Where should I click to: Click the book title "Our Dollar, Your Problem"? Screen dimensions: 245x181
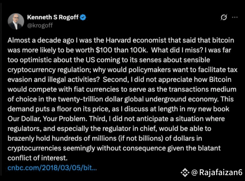click(47, 119)
